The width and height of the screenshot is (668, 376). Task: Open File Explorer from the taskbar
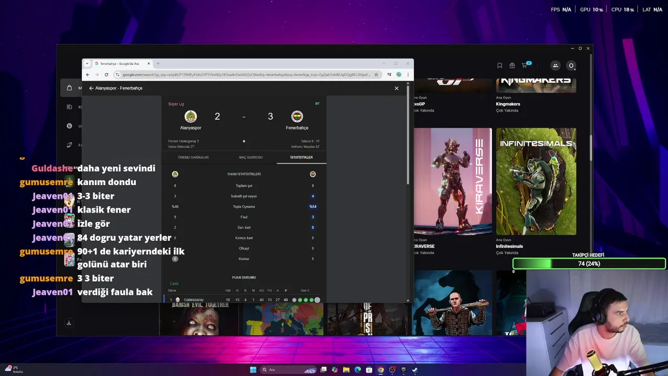tap(346, 370)
